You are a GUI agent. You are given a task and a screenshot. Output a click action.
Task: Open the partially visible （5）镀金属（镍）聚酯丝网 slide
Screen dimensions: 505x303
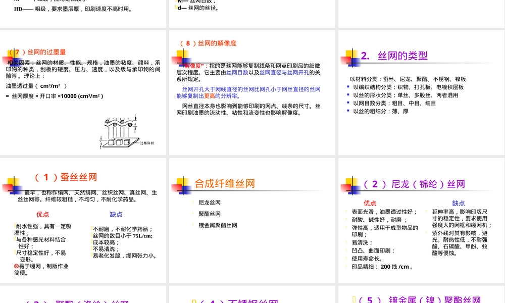pyautogui.click(x=422, y=294)
